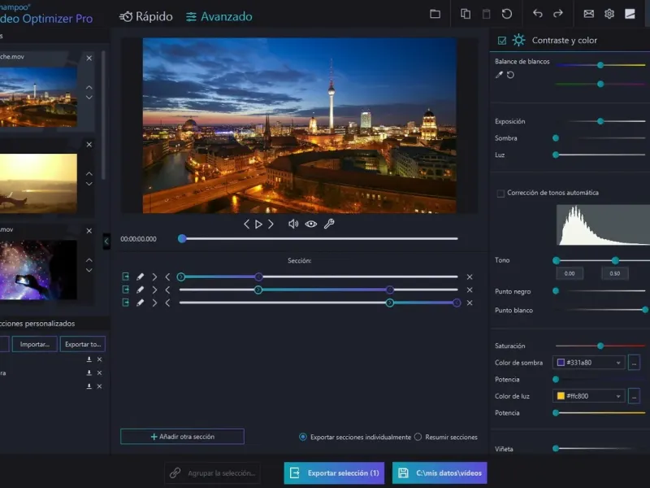The width and height of the screenshot is (650, 488).
Task: Click the Añadir otra sección button
Action: click(x=182, y=437)
